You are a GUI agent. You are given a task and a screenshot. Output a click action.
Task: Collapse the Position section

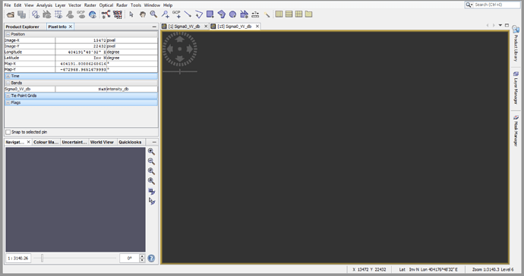tap(8, 34)
